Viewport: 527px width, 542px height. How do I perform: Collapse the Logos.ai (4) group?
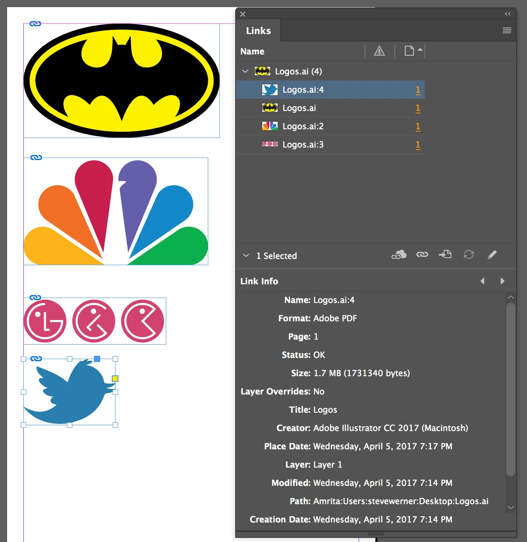[245, 71]
